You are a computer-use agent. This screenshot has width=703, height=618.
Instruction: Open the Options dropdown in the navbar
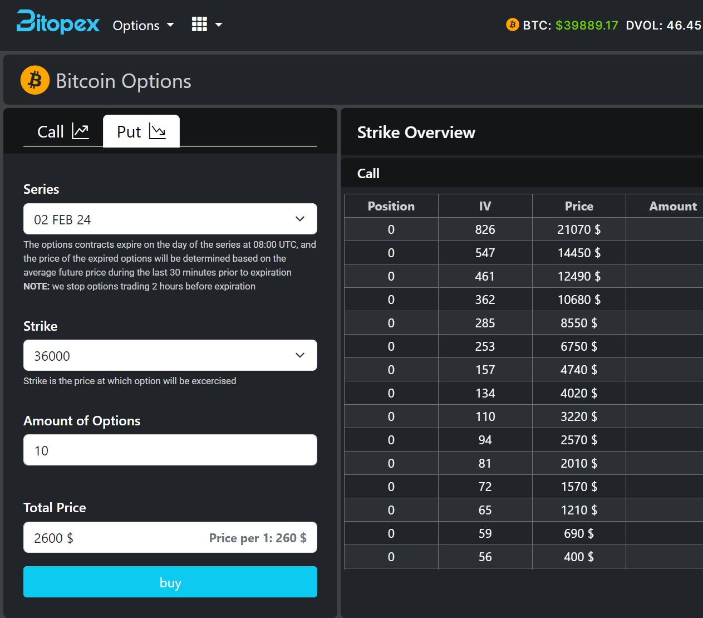pyautogui.click(x=143, y=25)
